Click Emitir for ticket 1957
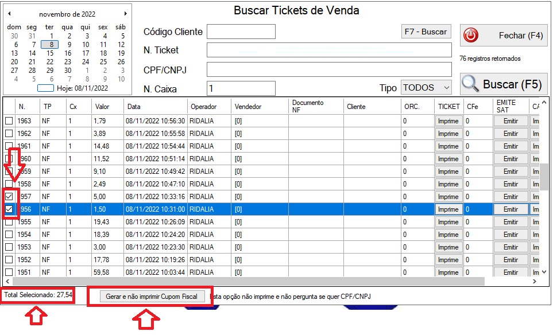553x335 pixels. [x=511, y=197]
